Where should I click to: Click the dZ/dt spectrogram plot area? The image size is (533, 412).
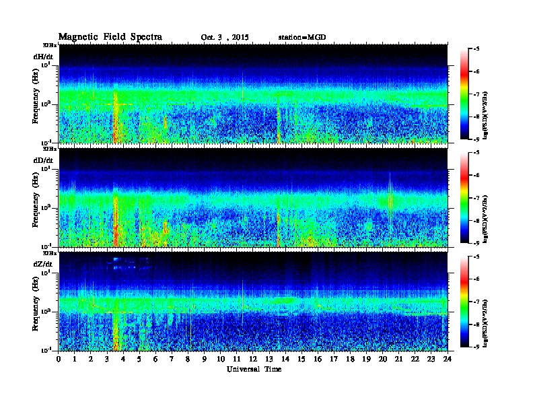(253, 302)
